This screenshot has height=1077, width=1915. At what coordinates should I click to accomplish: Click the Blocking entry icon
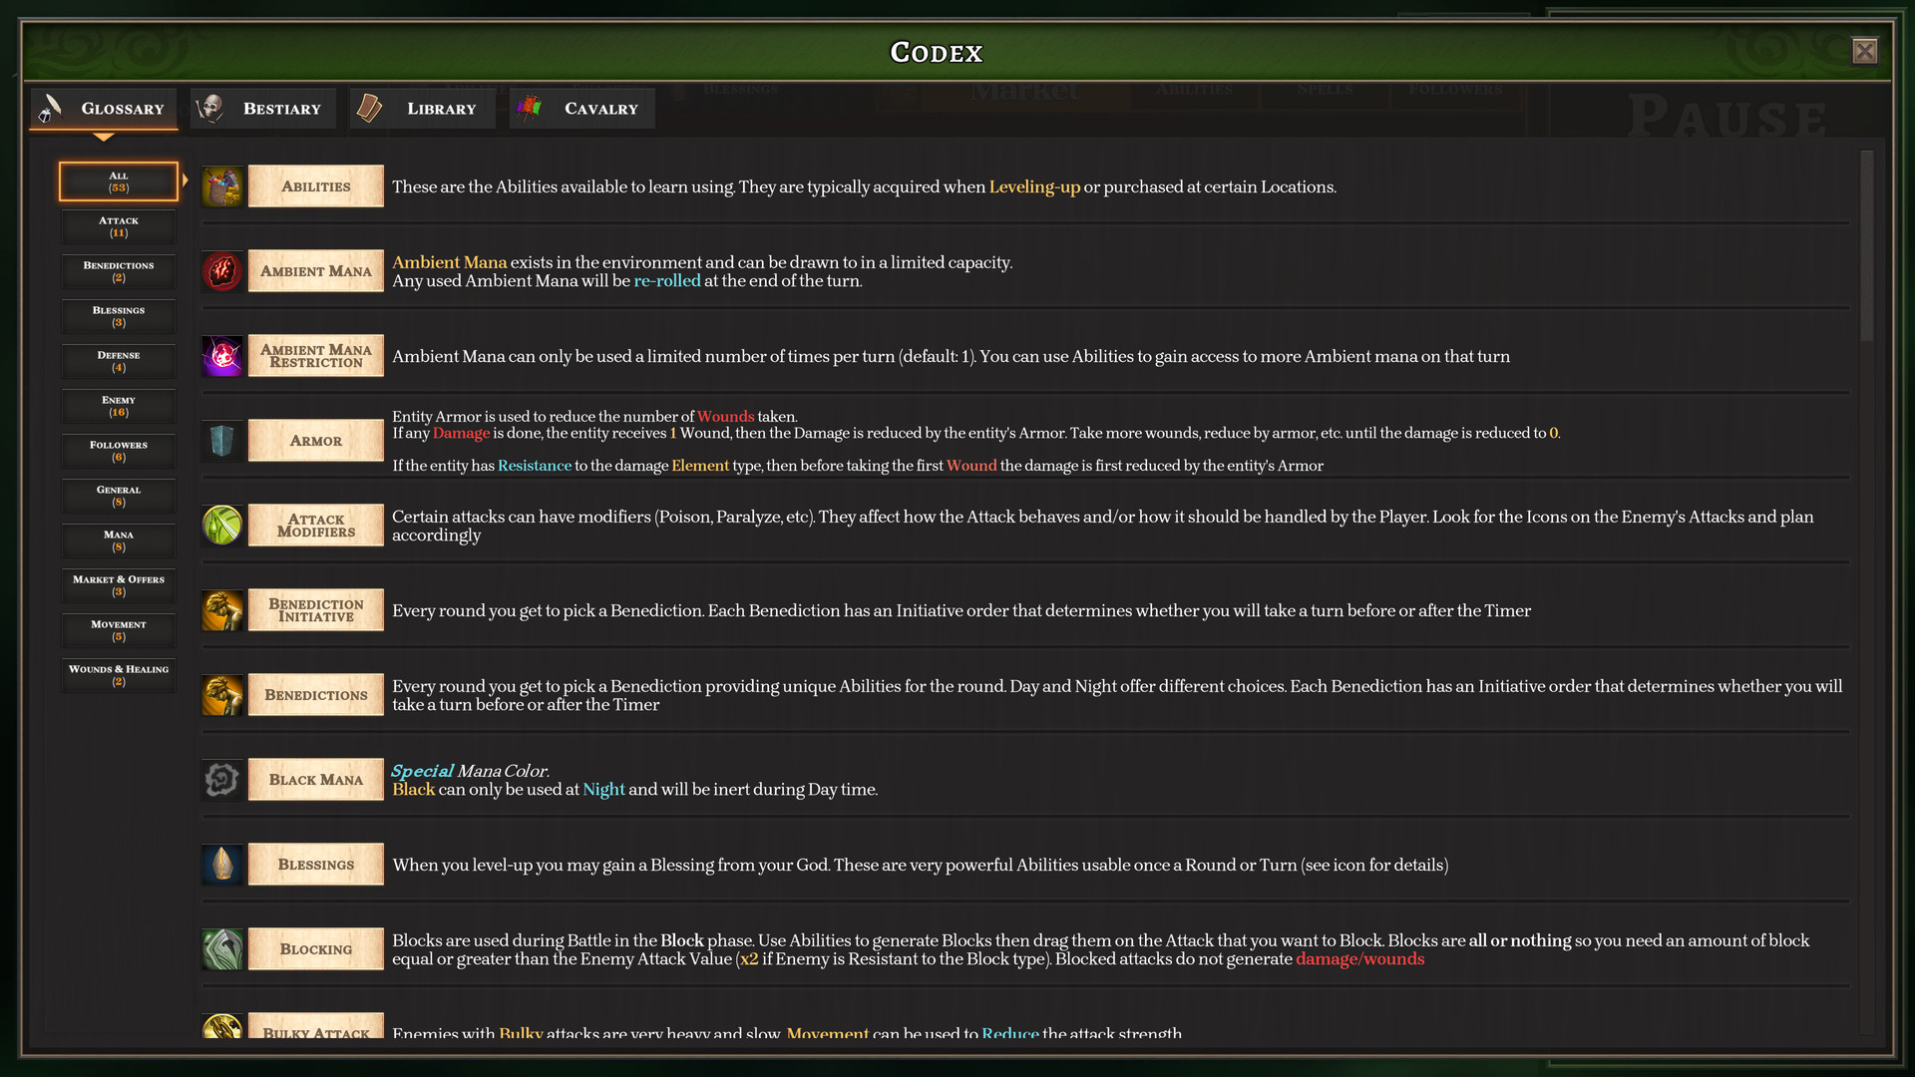221,949
